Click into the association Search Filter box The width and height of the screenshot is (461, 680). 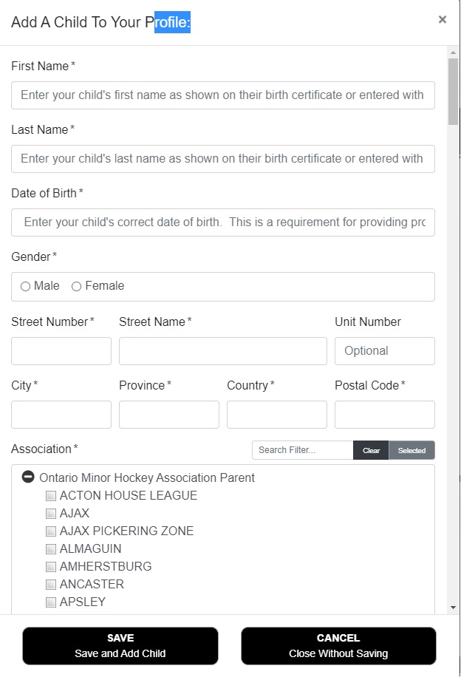point(302,450)
